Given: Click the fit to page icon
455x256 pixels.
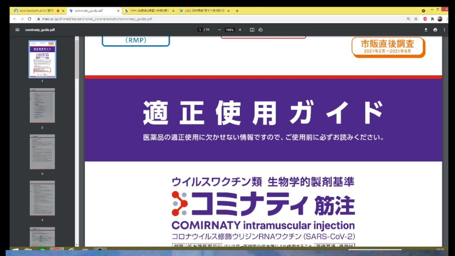Looking at the screenshot, I should [252, 29].
